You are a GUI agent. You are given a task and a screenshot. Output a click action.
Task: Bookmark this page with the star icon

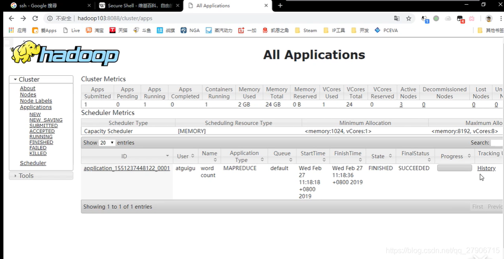(409, 18)
